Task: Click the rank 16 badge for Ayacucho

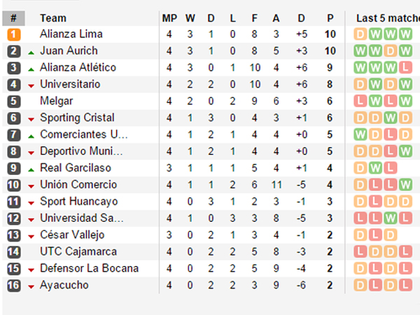Action: [x=14, y=286]
